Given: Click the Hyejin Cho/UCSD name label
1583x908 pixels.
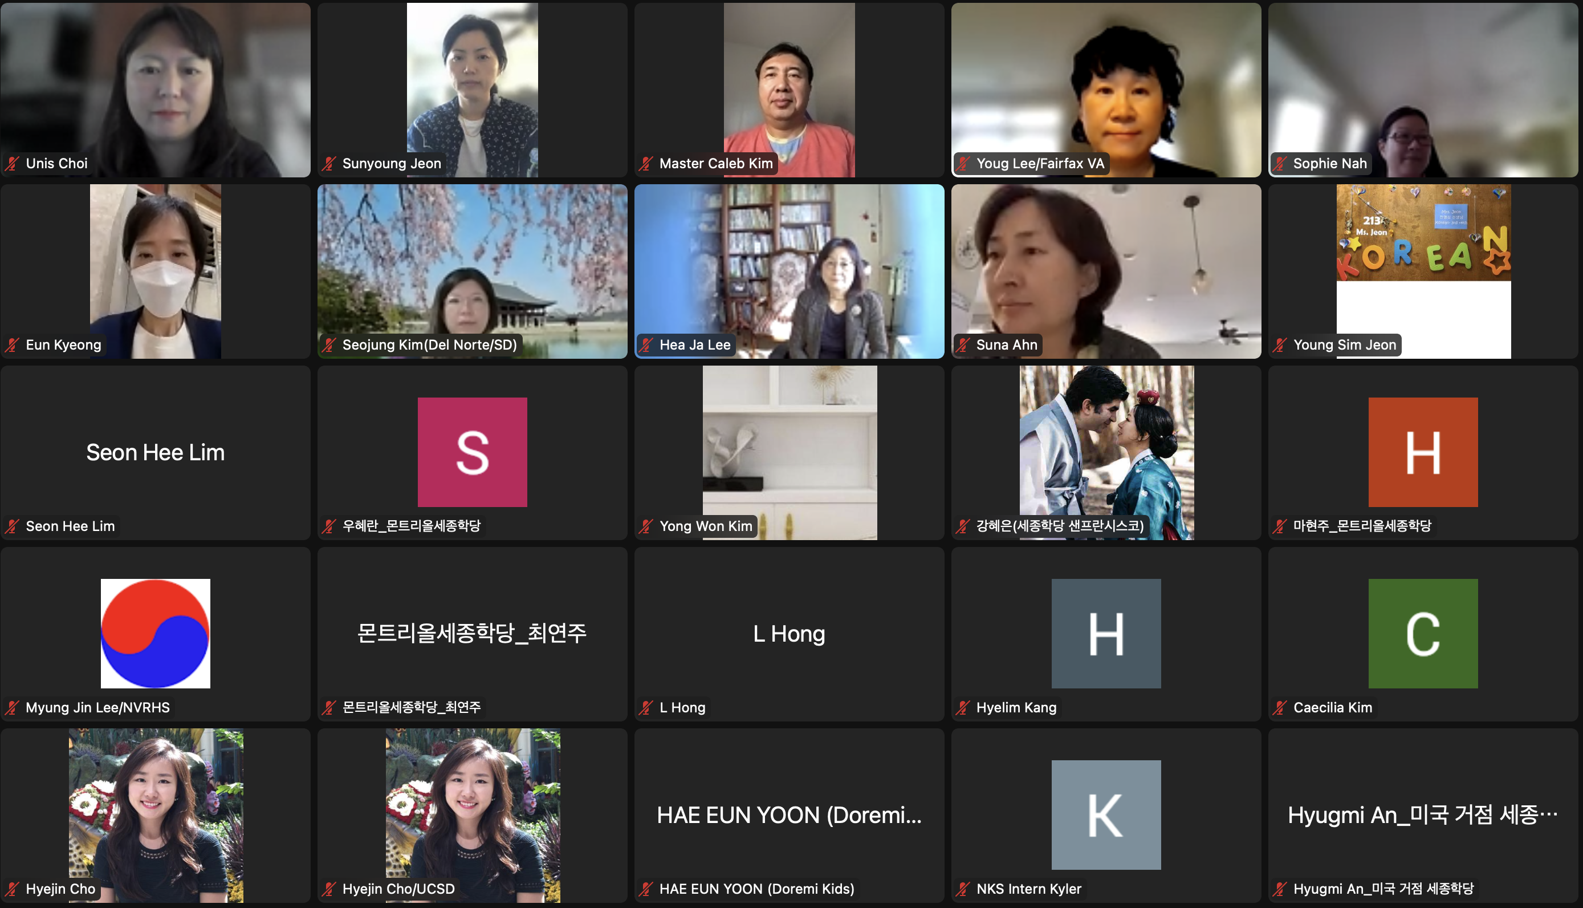Looking at the screenshot, I should pyautogui.click(x=398, y=889).
